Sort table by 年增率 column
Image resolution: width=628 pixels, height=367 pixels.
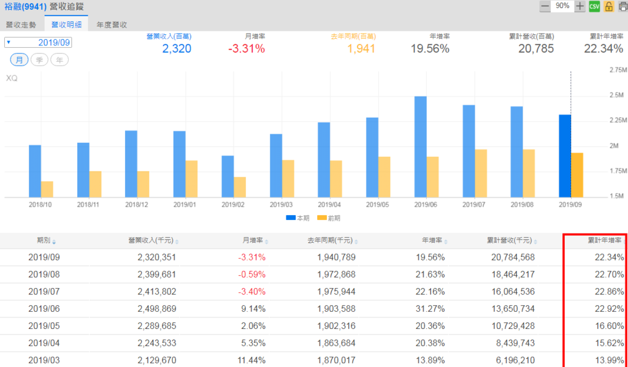coord(435,241)
